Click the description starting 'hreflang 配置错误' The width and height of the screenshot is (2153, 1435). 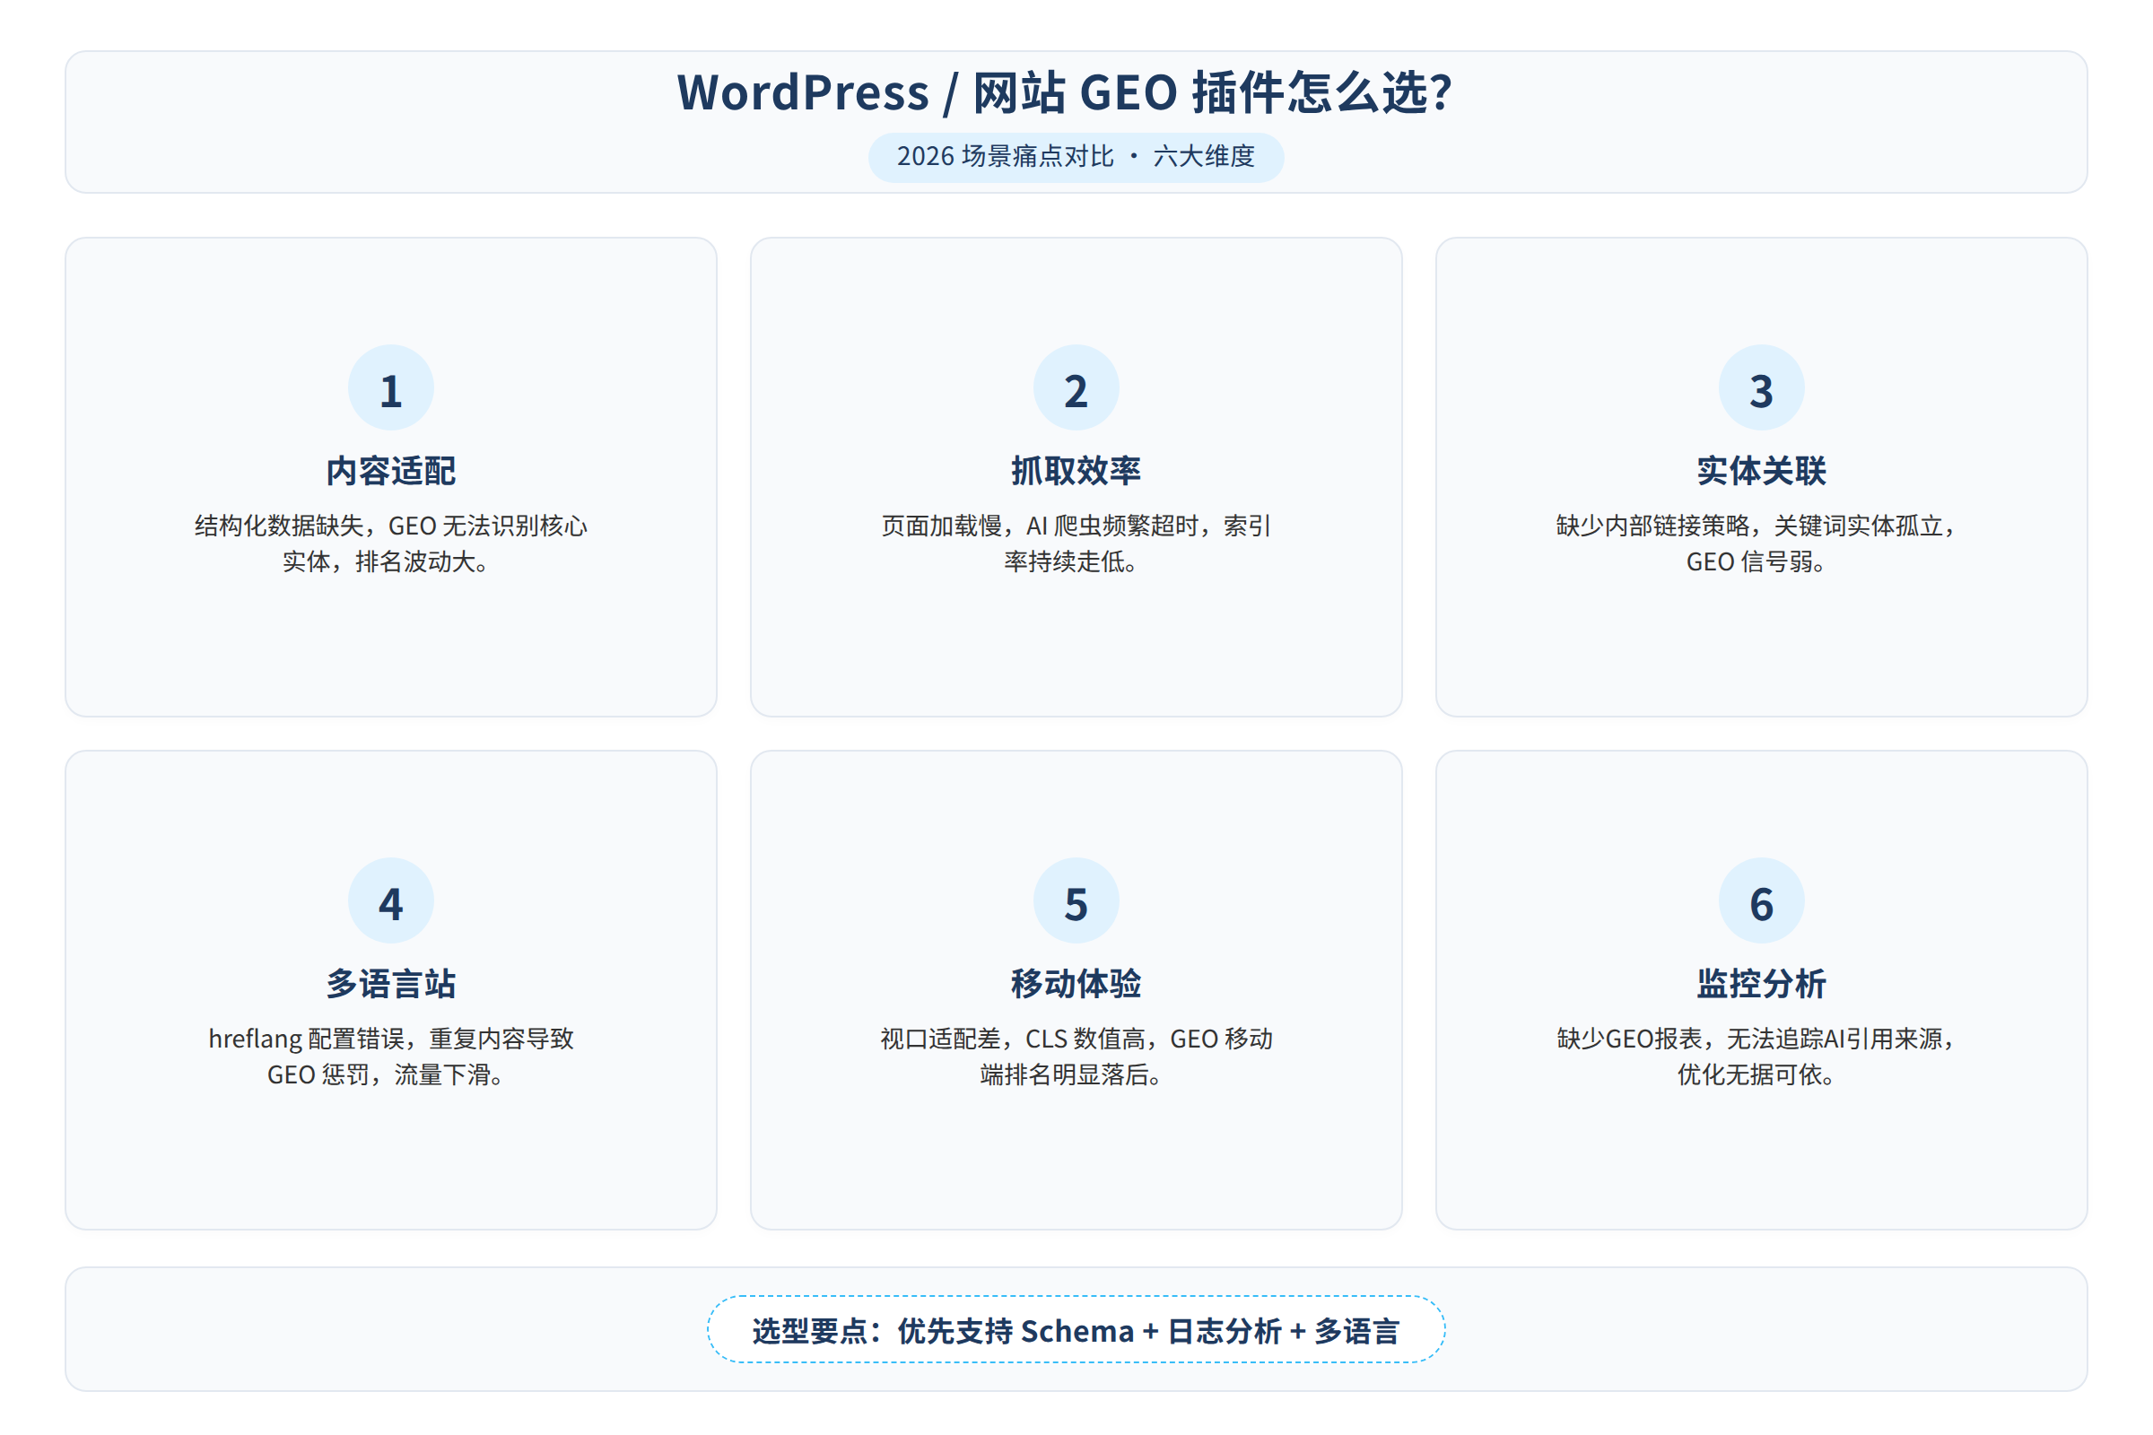coord(391,1057)
